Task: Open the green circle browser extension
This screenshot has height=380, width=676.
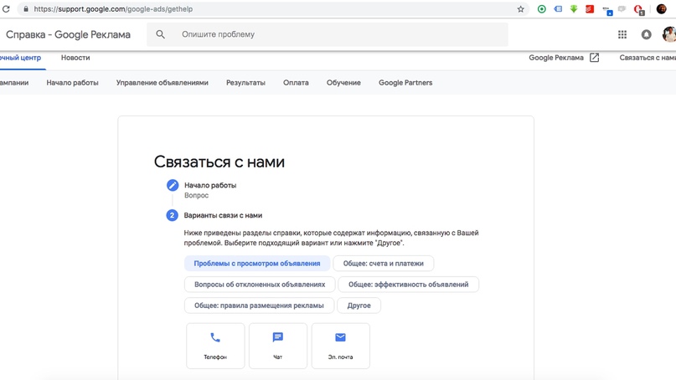Action: pyautogui.click(x=541, y=9)
